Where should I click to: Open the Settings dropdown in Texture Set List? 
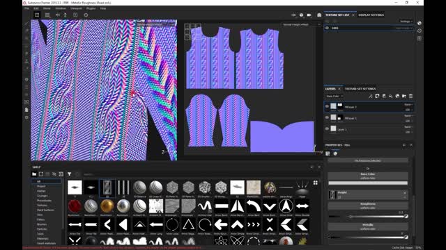(406, 22)
